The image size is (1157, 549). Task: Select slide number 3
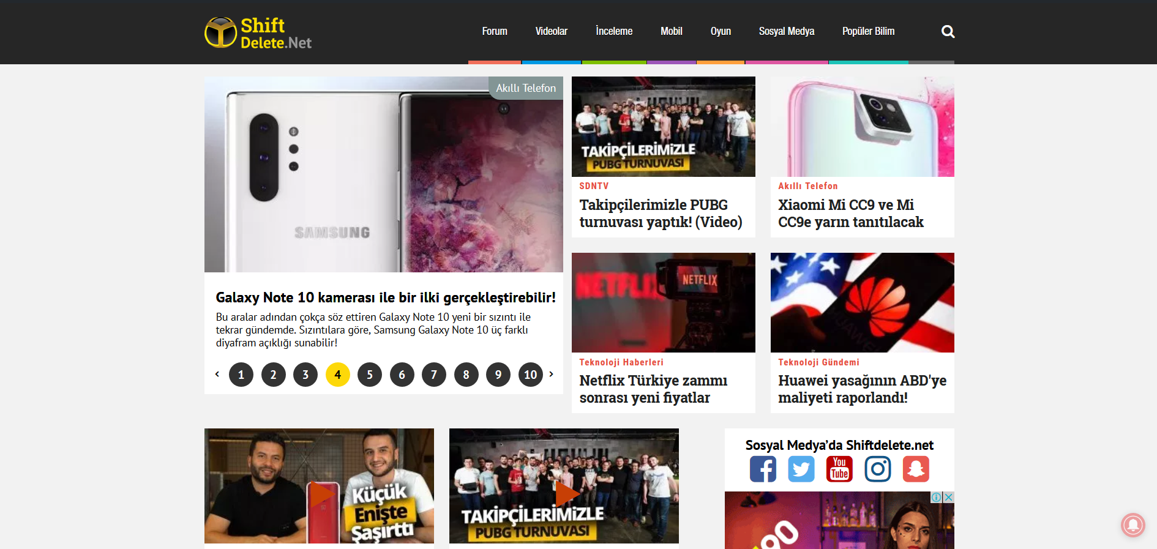pos(305,375)
